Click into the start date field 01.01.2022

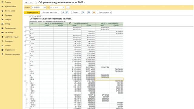coord(38,7)
